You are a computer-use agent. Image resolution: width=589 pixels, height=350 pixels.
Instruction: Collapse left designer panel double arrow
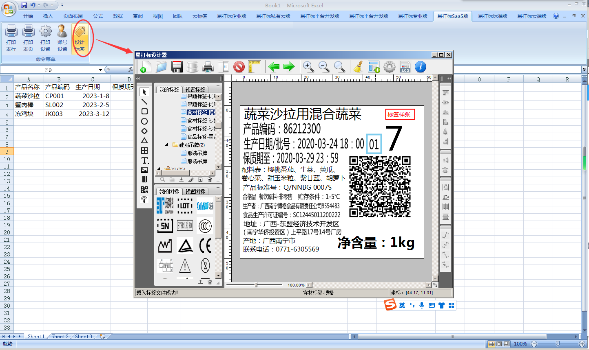[138, 79]
